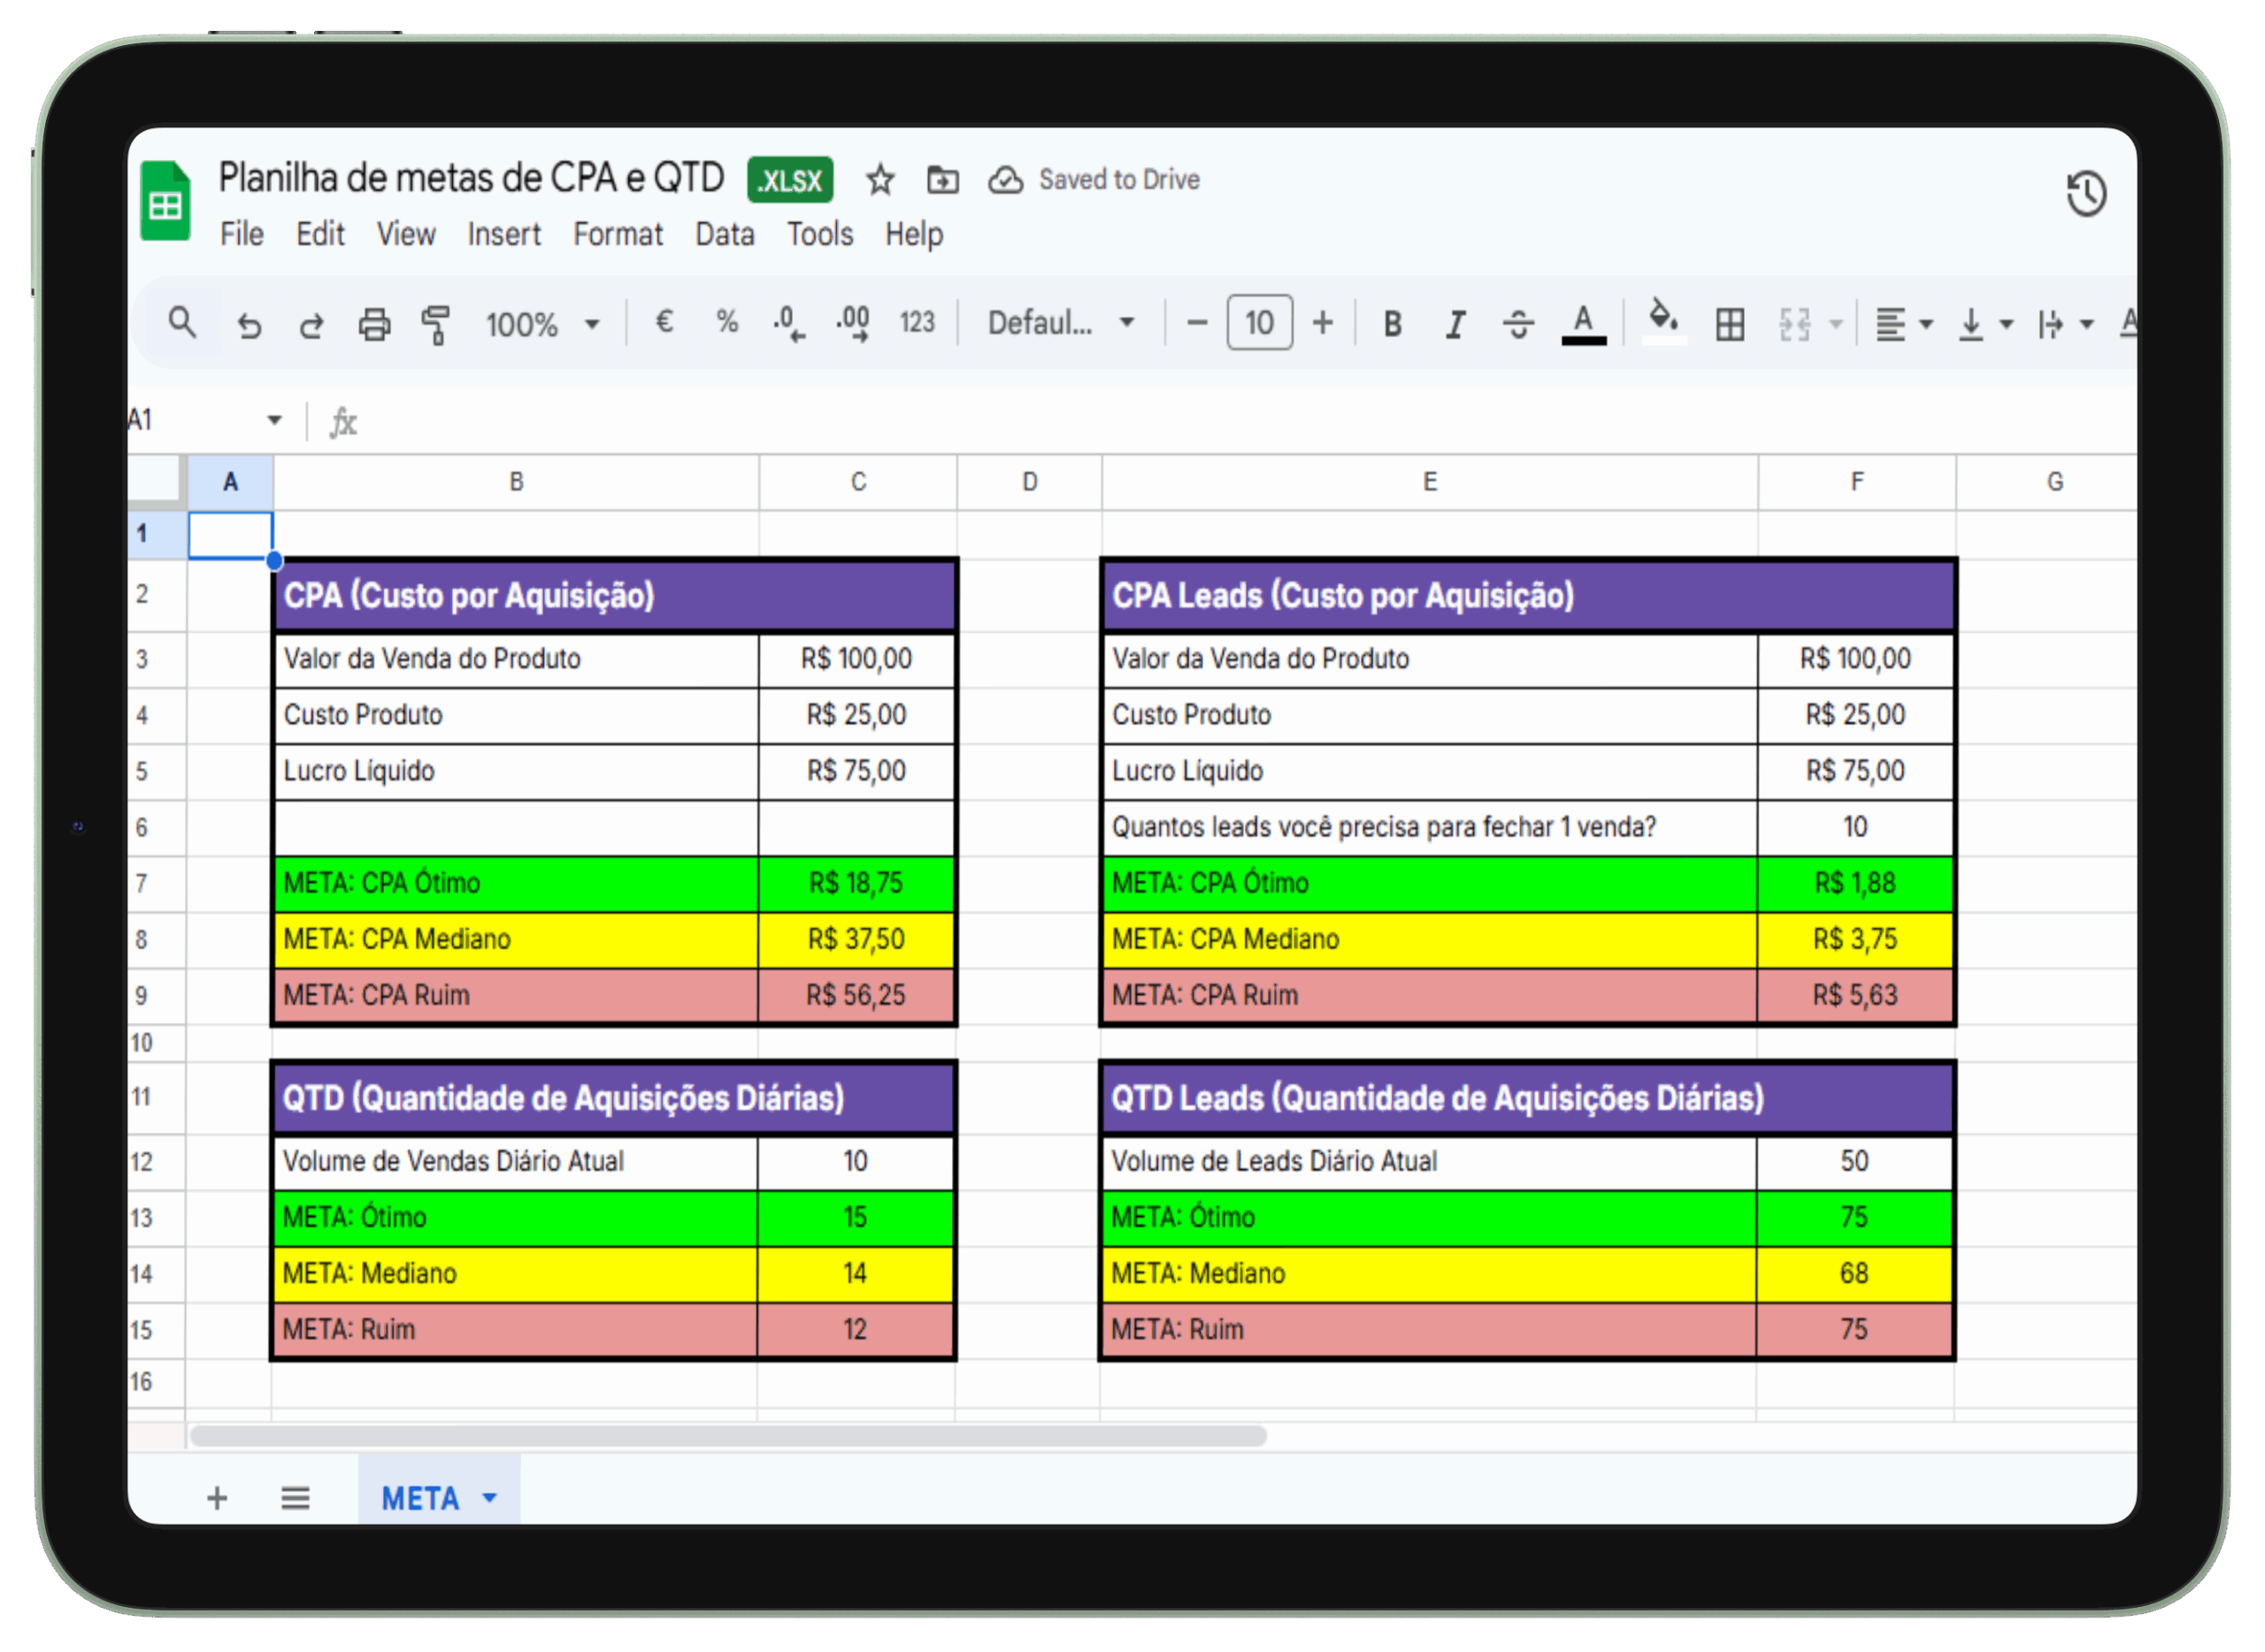
Task: Open the Data menu
Action: click(x=724, y=235)
